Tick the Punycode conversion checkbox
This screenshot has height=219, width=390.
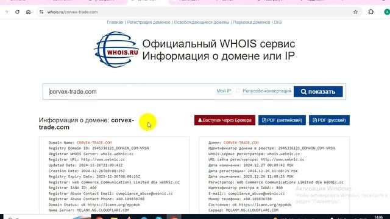tap(238, 91)
